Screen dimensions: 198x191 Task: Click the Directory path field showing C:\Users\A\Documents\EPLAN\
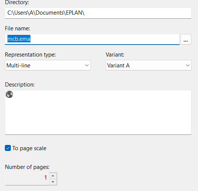[98, 13]
